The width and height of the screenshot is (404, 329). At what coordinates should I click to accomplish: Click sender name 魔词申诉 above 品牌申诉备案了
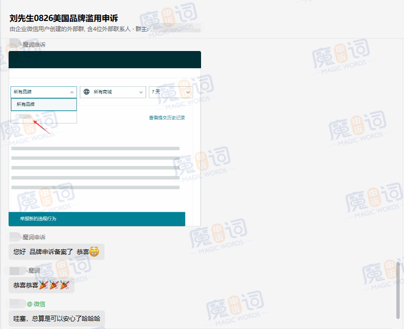tap(33, 237)
